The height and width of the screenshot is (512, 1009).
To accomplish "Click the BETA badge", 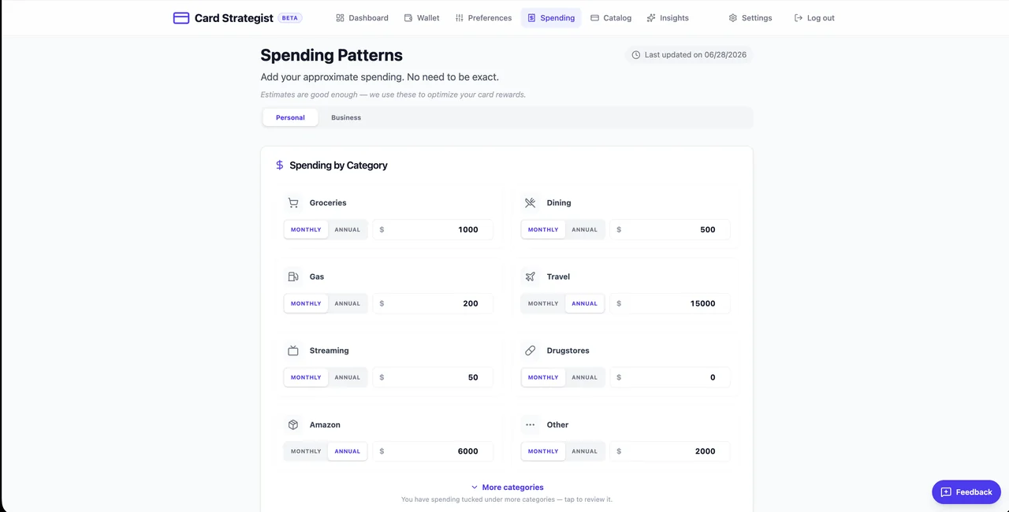I will (x=290, y=17).
